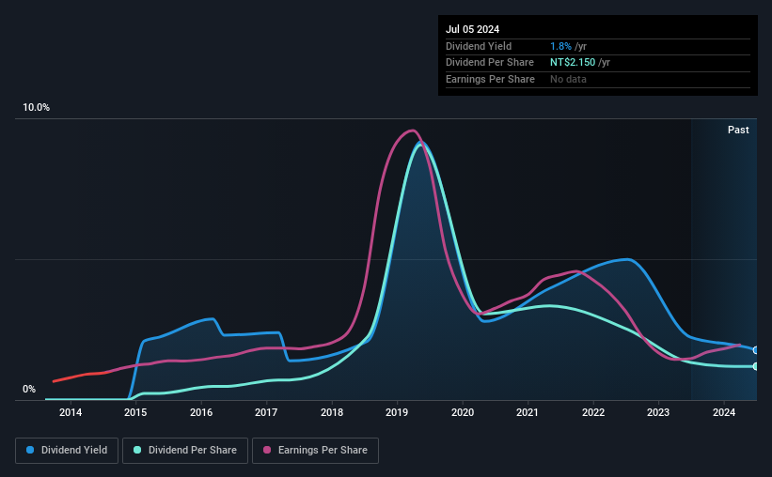The image size is (772, 477).
Task: Click the 0% y-axis label
Action: point(29,389)
